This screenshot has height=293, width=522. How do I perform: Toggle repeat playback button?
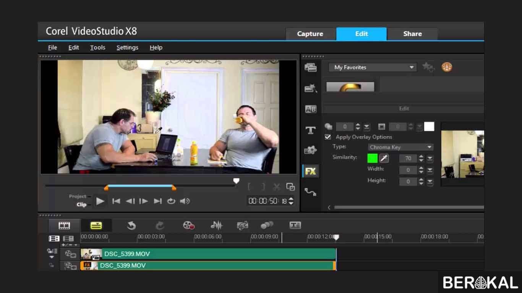171,201
